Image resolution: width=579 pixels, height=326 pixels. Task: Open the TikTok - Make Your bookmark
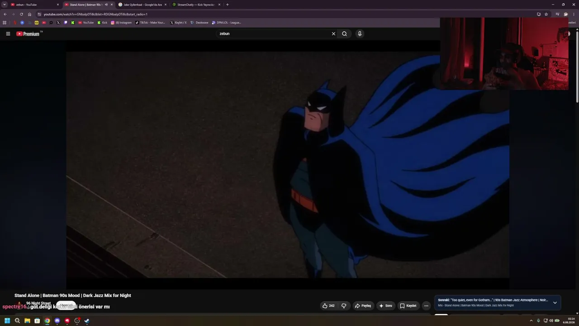point(150,23)
